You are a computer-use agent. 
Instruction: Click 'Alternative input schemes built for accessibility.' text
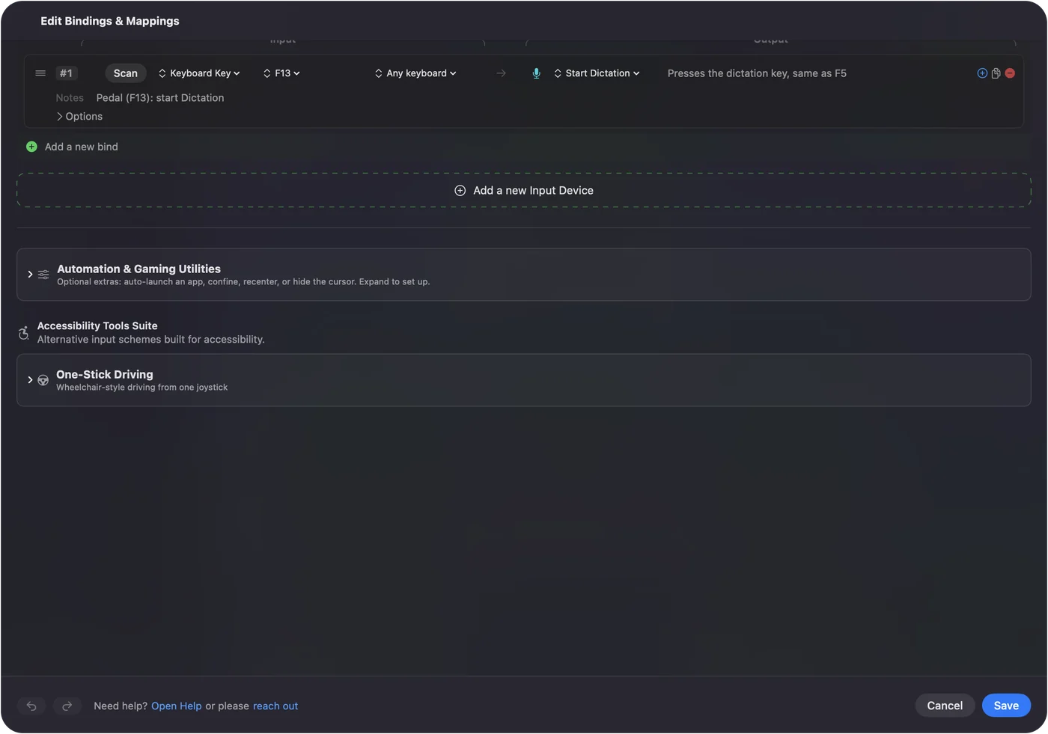click(151, 340)
